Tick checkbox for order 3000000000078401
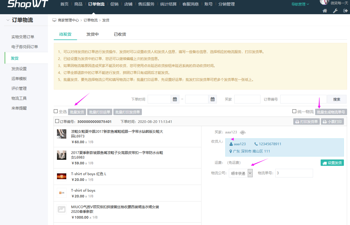This screenshot has height=225, width=350. [x=57, y=121]
